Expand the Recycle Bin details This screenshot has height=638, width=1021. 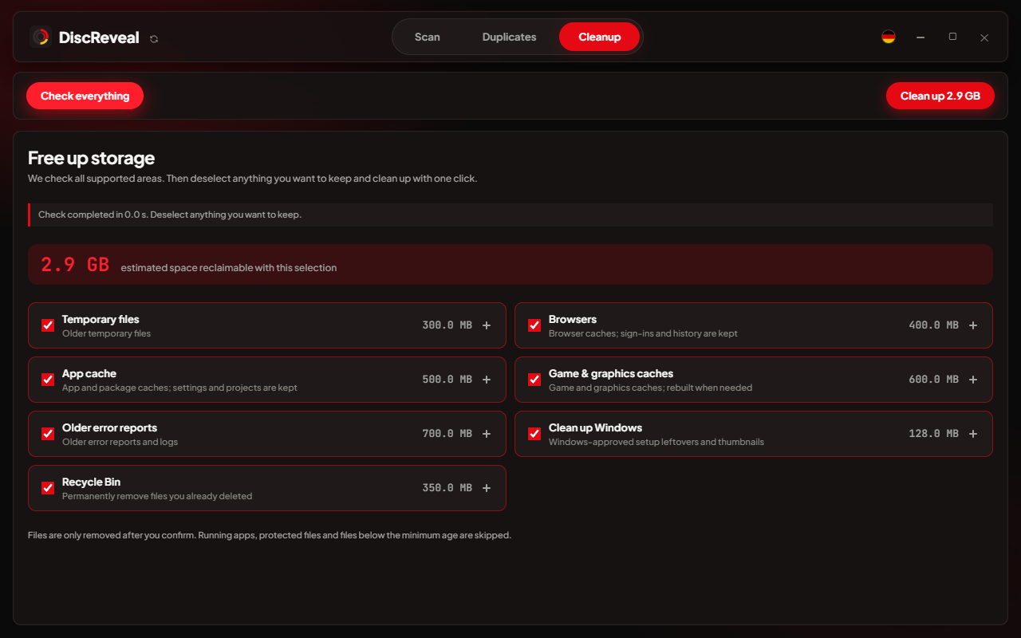pyautogui.click(x=487, y=488)
